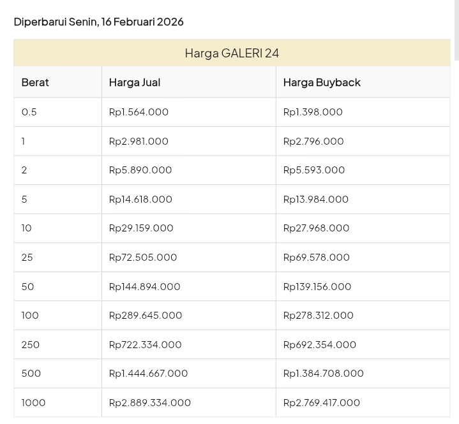Image resolution: width=459 pixels, height=424 pixels.
Task: Click the vertical scrollbar on right edge
Action: (456, 31)
